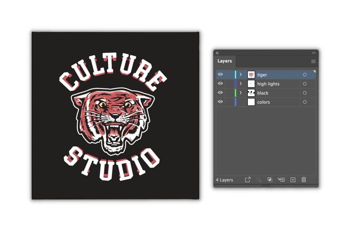The height and width of the screenshot is (231, 353).
Task: Click the high lights layer color strip
Action: (235, 84)
